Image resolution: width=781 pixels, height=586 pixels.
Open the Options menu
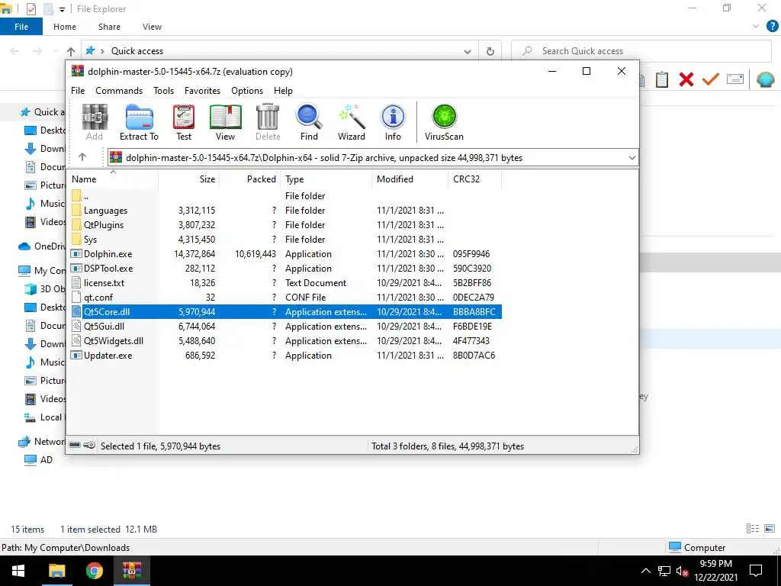pyautogui.click(x=247, y=91)
